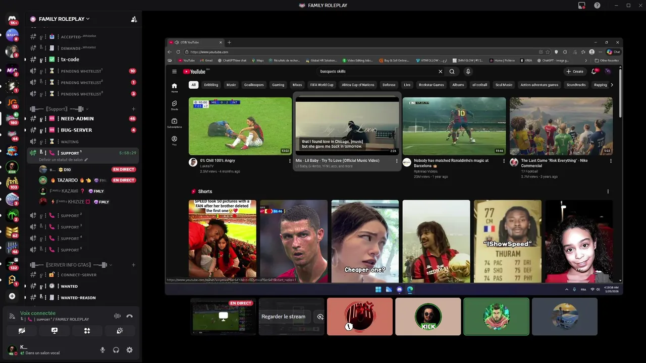Open the soundboard in voice panel

(x=120, y=331)
